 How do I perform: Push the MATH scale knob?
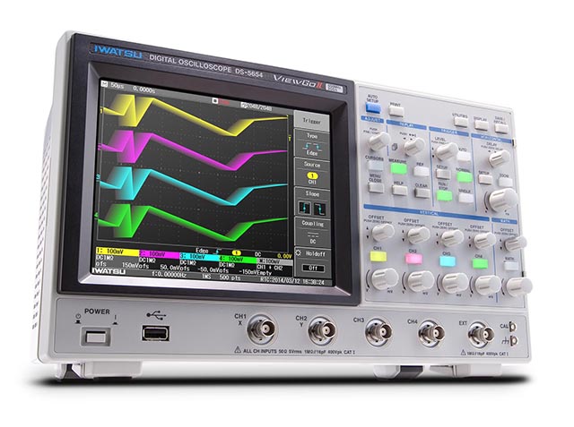click(x=517, y=286)
